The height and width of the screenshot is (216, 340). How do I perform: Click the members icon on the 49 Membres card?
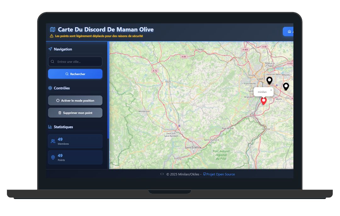pyautogui.click(x=53, y=141)
